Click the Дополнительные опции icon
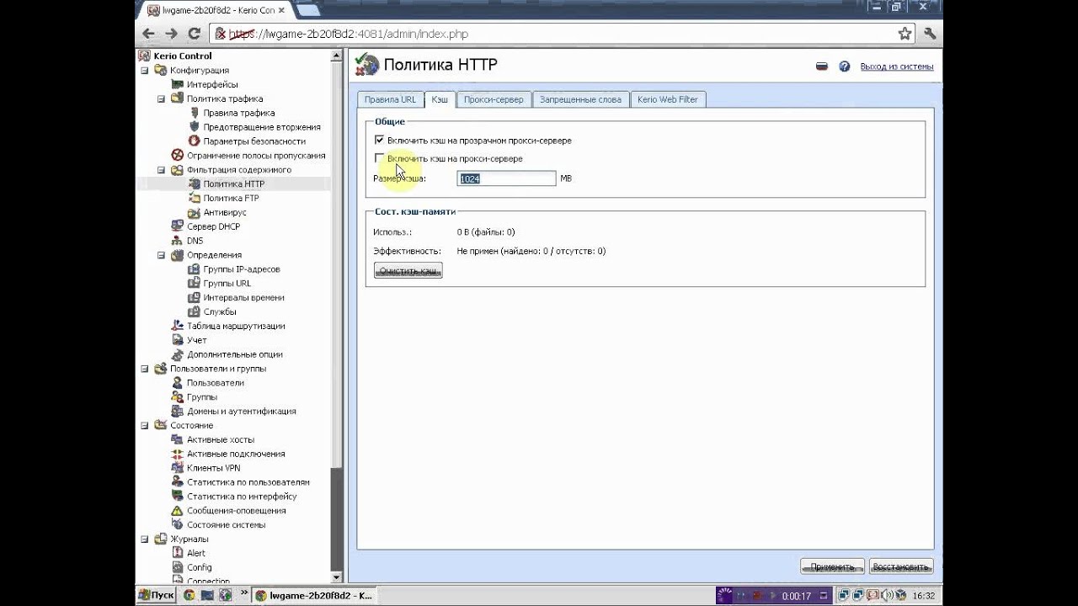Viewport: 1078px width, 606px height. [x=177, y=354]
